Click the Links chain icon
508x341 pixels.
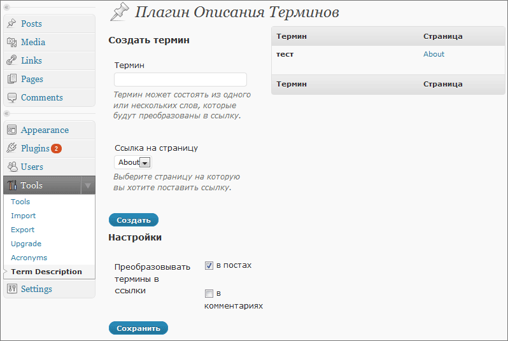coord(11,60)
